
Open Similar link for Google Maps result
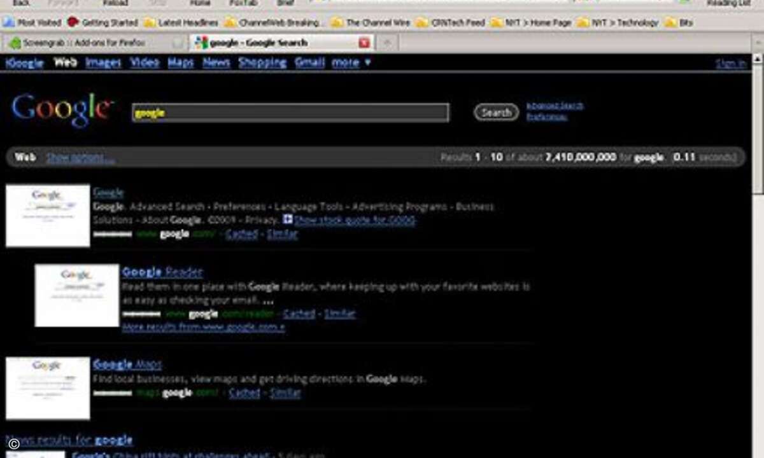tap(285, 393)
